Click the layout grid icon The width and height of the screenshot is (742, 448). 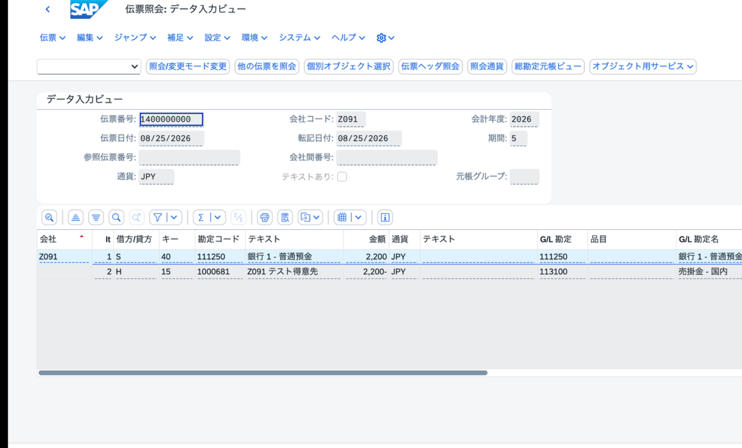click(x=342, y=217)
